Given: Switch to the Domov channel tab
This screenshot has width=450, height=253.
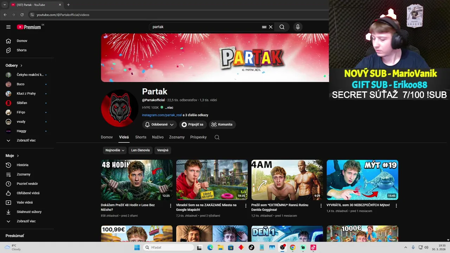Looking at the screenshot, I should coord(107,137).
